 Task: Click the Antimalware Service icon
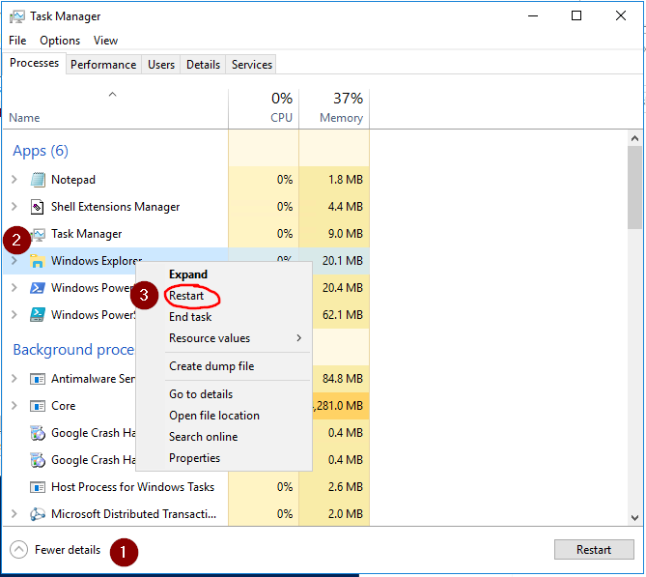click(38, 379)
